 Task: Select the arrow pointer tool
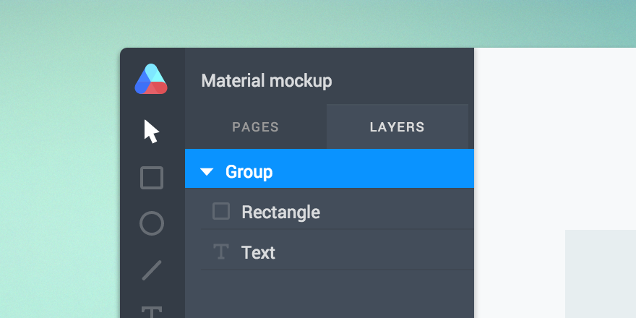point(151,132)
